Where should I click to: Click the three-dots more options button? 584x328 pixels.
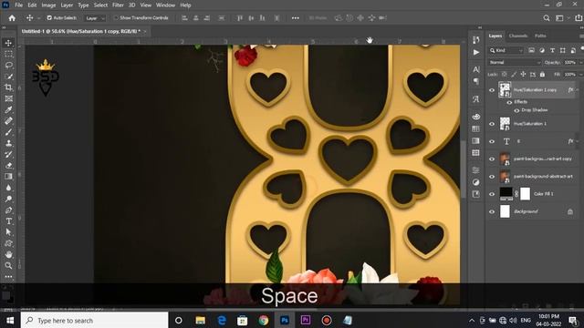296,18
